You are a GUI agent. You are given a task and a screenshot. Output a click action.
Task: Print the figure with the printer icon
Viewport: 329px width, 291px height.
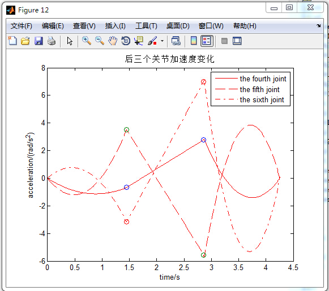(52, 41)
